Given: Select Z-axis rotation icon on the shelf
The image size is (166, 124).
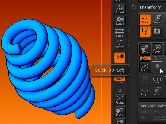Looking at the screenshot, I should pyautogui.click(x=122, y=84).
